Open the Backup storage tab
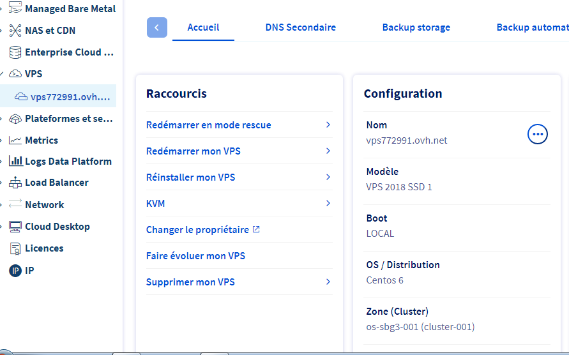Screen dimensions: 569x355 click(416, 27)
